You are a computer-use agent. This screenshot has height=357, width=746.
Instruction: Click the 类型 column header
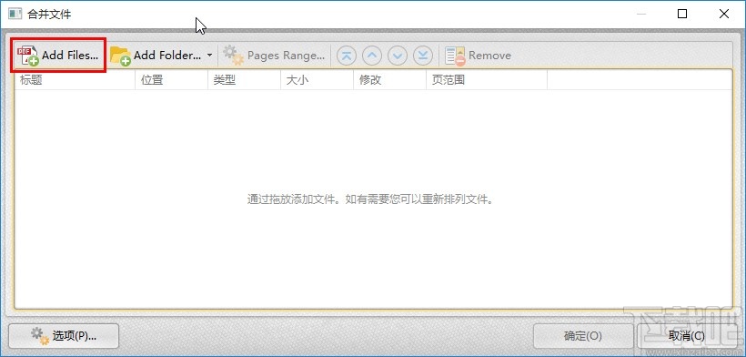point(245,80)
